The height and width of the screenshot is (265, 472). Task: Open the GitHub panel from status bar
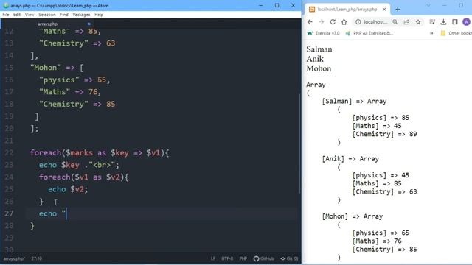[x=264, y=258]
